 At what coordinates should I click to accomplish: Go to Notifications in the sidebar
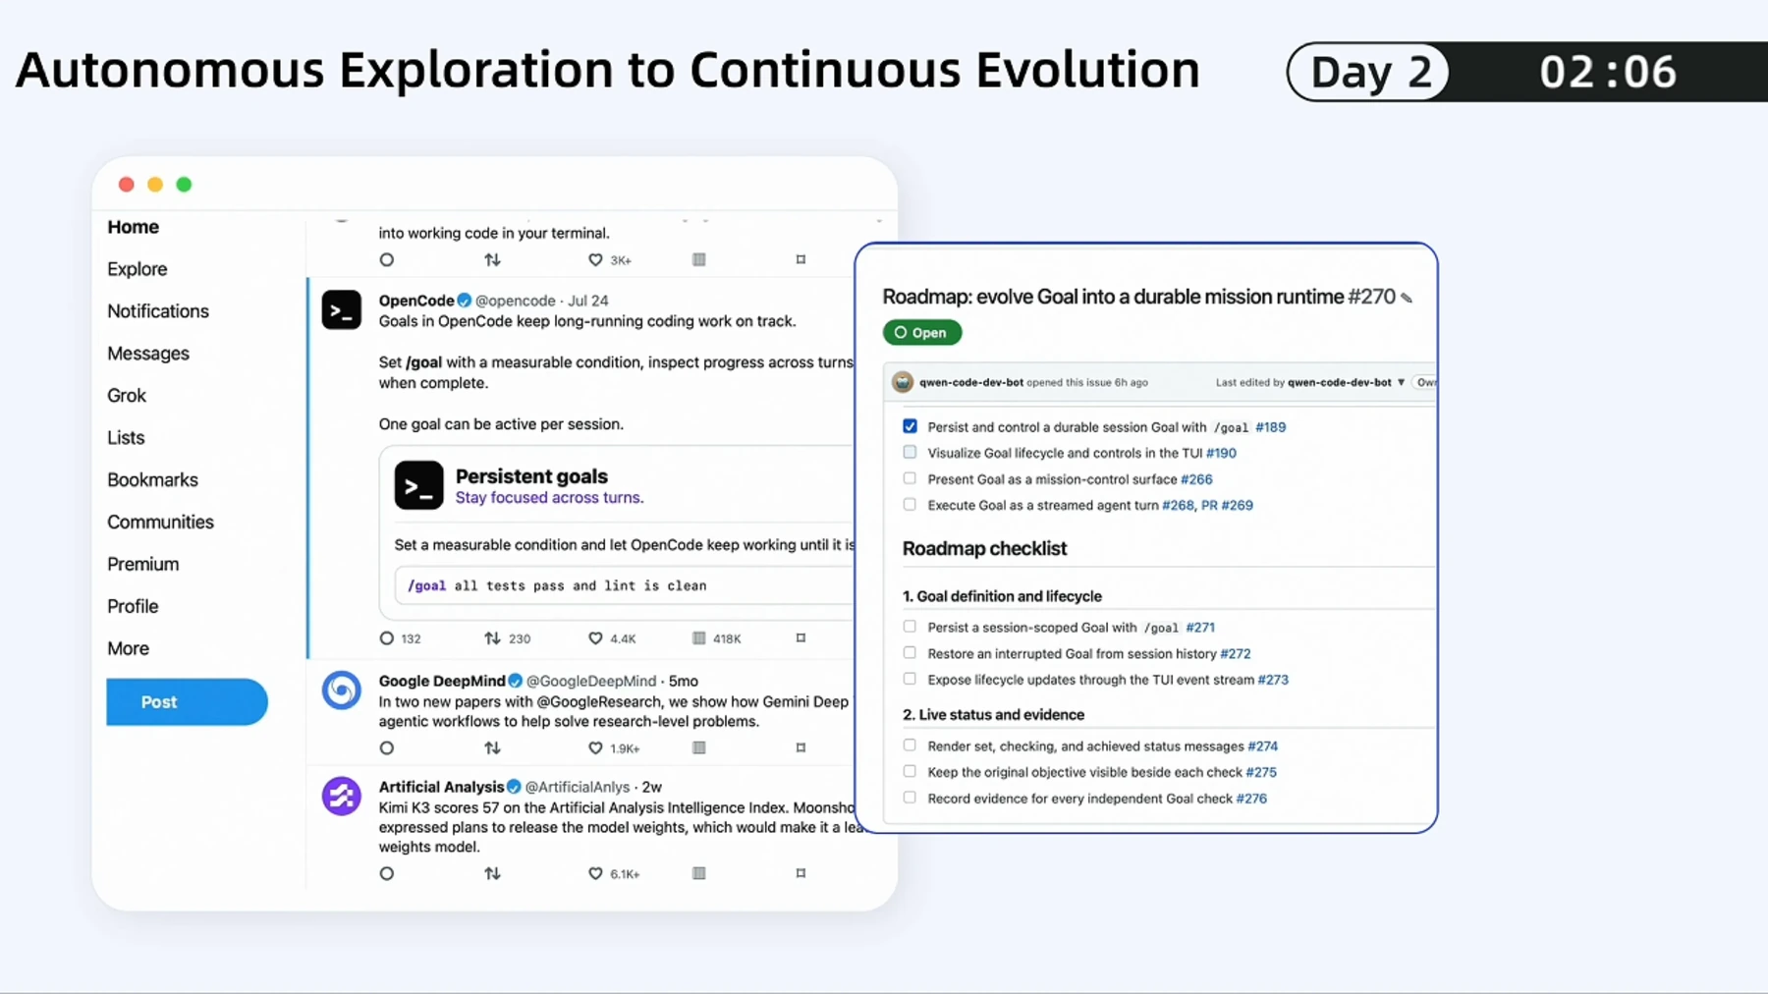pos(158,311)
